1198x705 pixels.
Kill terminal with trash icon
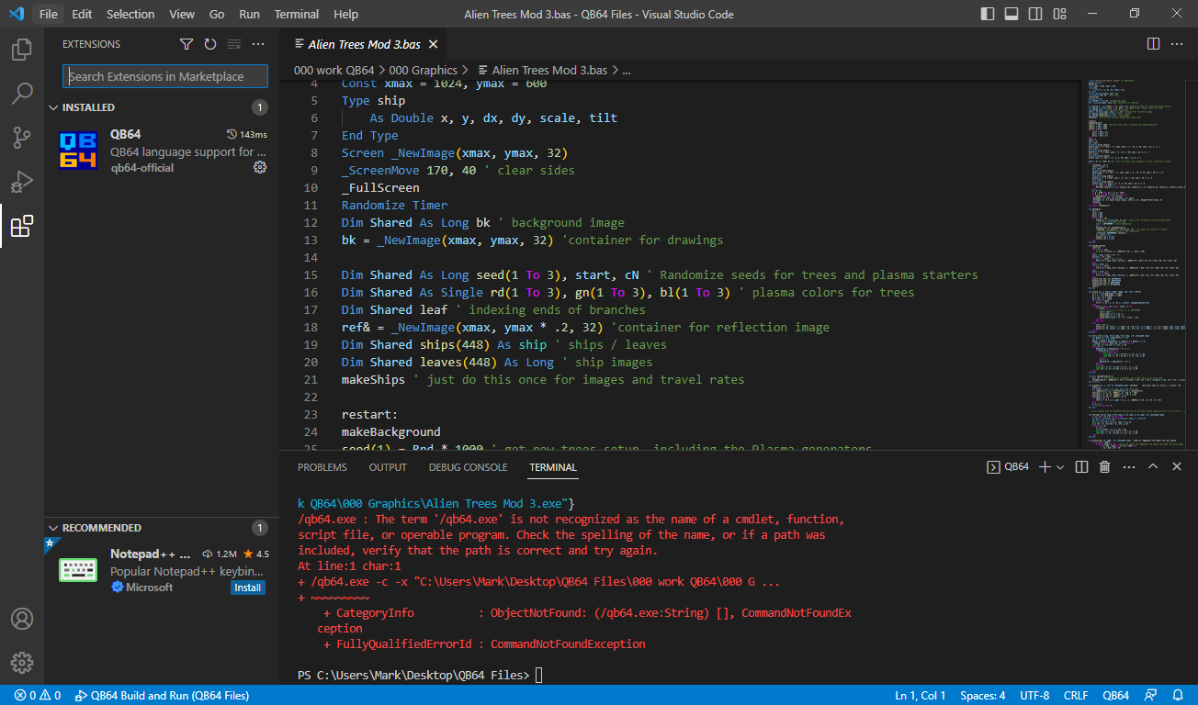1105,467
